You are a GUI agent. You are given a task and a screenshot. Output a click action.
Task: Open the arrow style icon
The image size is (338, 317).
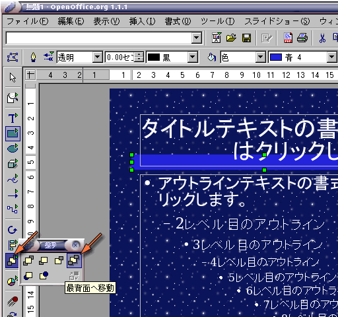[48, 57]
